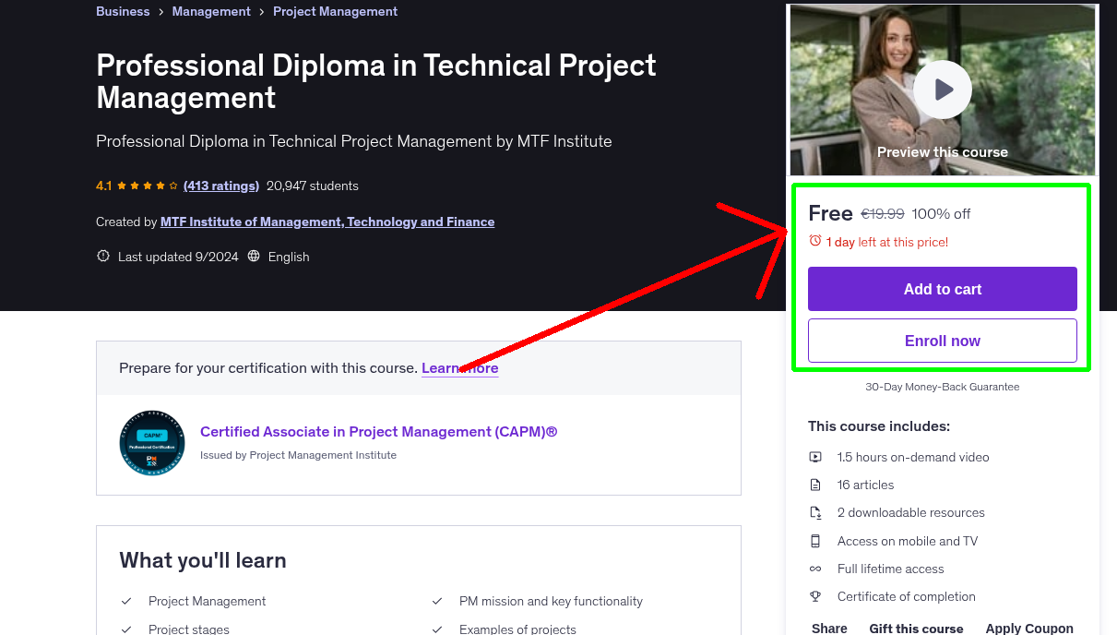Click the alarm clock icon beside 1 day left
The height and width of the screenshot is (635, 1117).
click(x=815, y=241)
